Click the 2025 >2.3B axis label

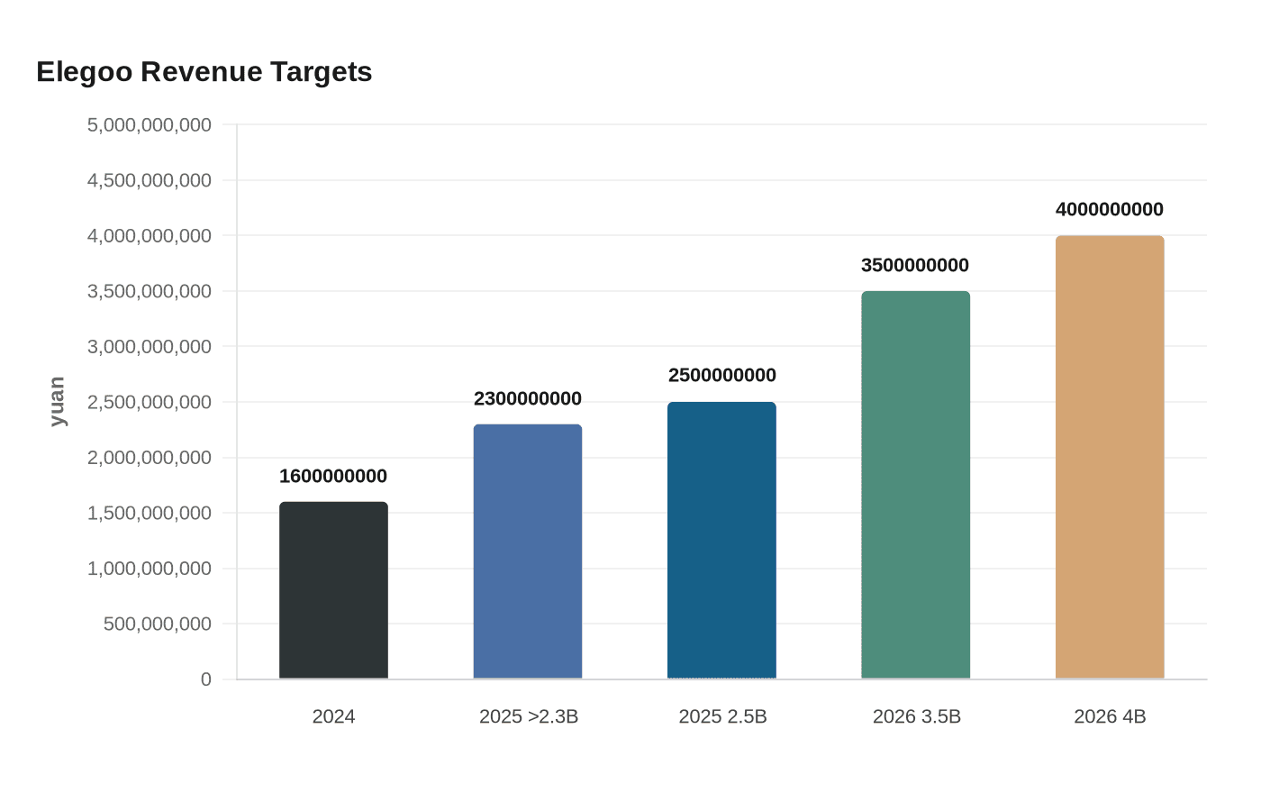pos(529,716)
